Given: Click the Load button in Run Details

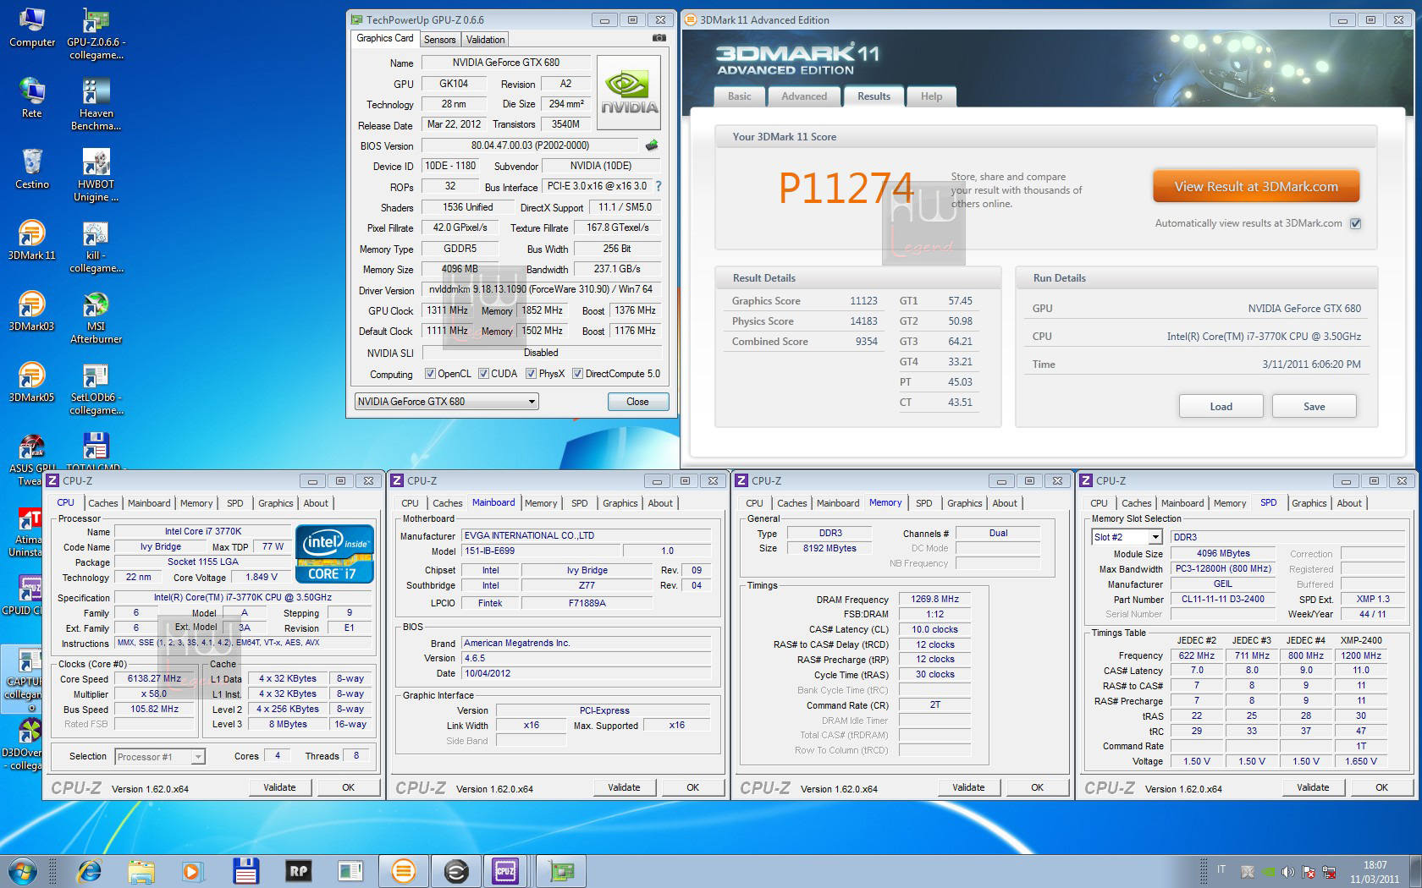Looking at the screenshot, I should (1221, 407).
